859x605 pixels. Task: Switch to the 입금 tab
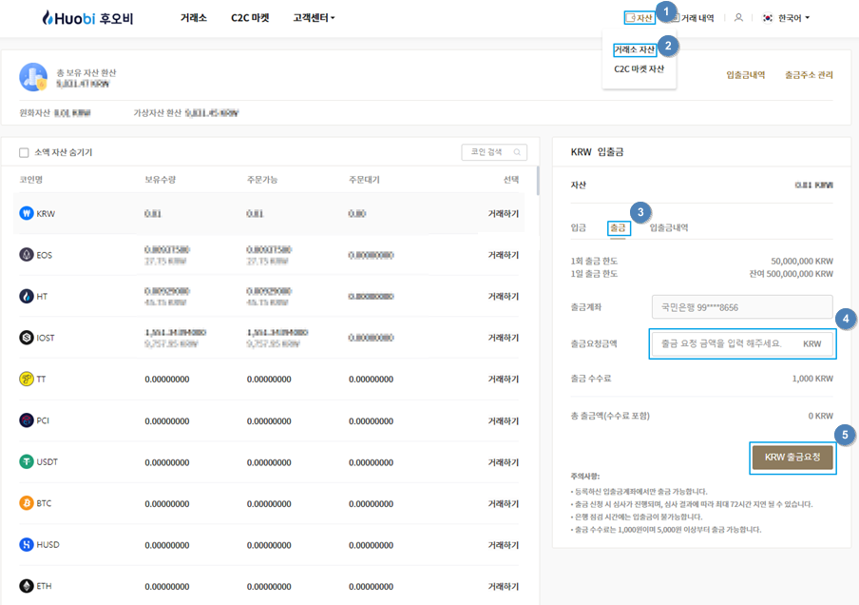tap(578, 227)
